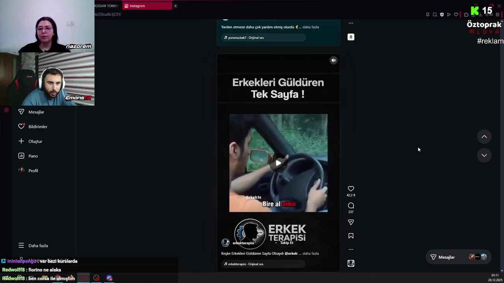
Task: Click the ad-blocker shield icon in toolbar
Action: click(x=442, y=15)
